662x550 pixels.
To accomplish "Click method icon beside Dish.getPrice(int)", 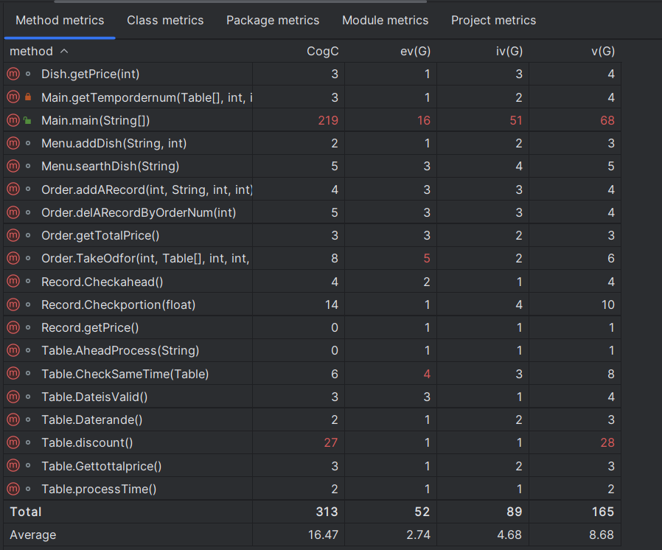I will click(13, 74).
